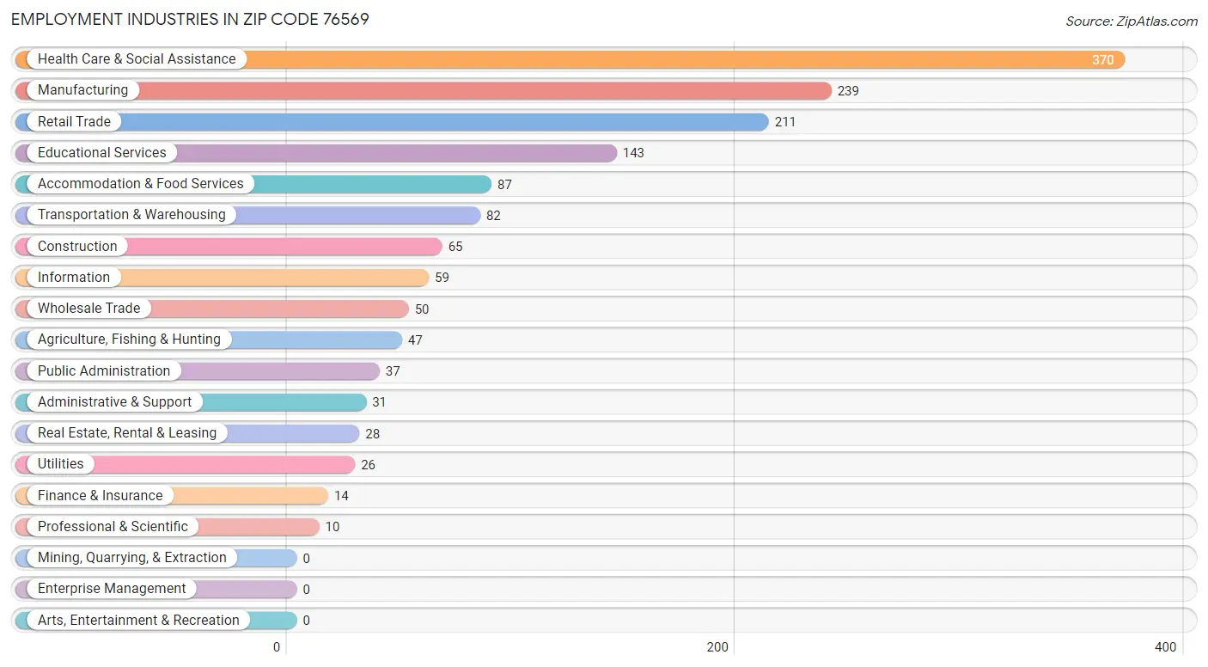Click the 14 value for Finance & Insurance
This screenshot has width=1208, height=667.
(x=341, y=496)
